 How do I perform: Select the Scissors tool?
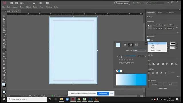click(4, 54)
